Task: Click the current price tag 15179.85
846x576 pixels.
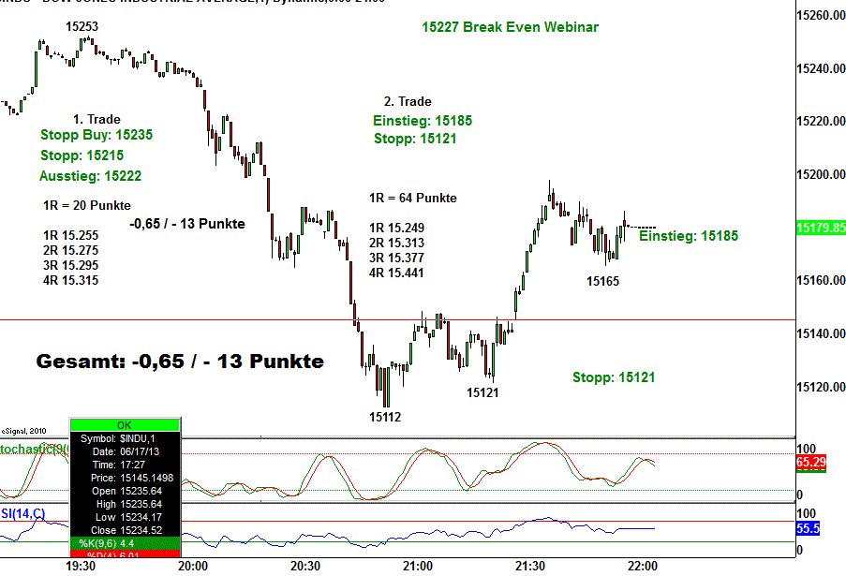Action: click(820, 228)
